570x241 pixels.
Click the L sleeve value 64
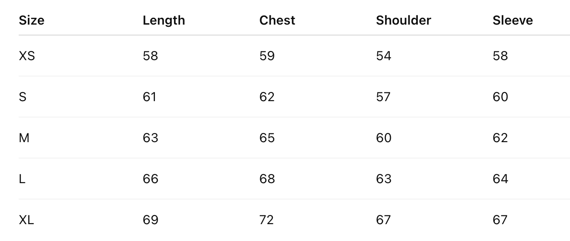tap(500, 179)
